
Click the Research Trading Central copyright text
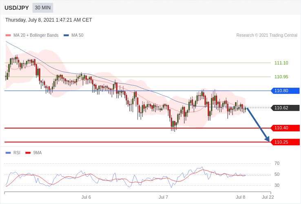(267, 35)
